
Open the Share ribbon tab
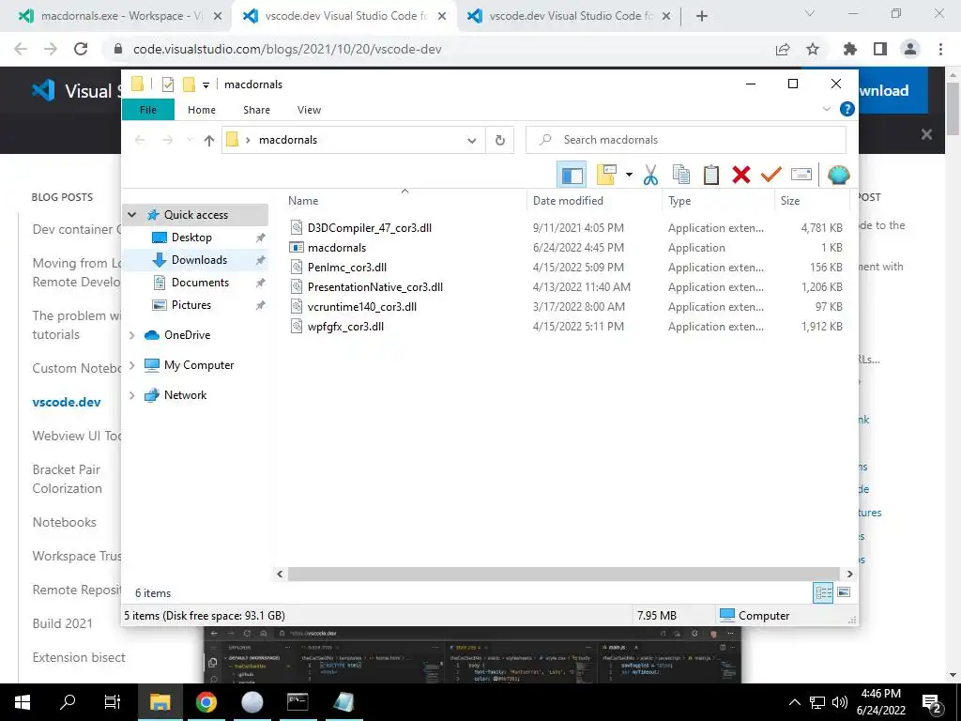point(256,110)
